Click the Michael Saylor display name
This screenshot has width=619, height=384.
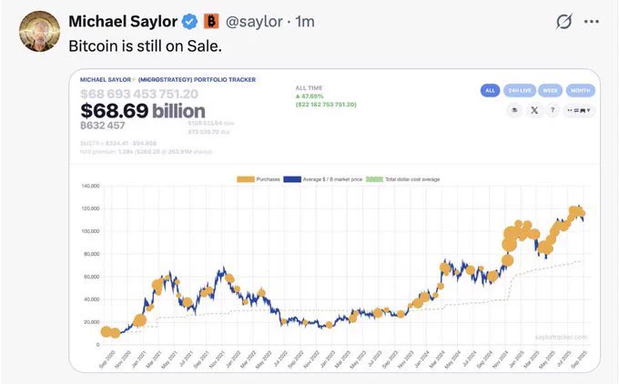(x=123, y=21)
